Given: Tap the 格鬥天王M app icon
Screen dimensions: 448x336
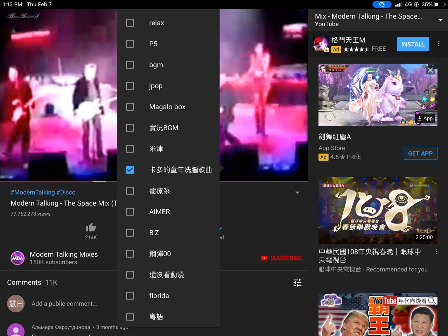Looking at the screenshot, I should 321,44.
